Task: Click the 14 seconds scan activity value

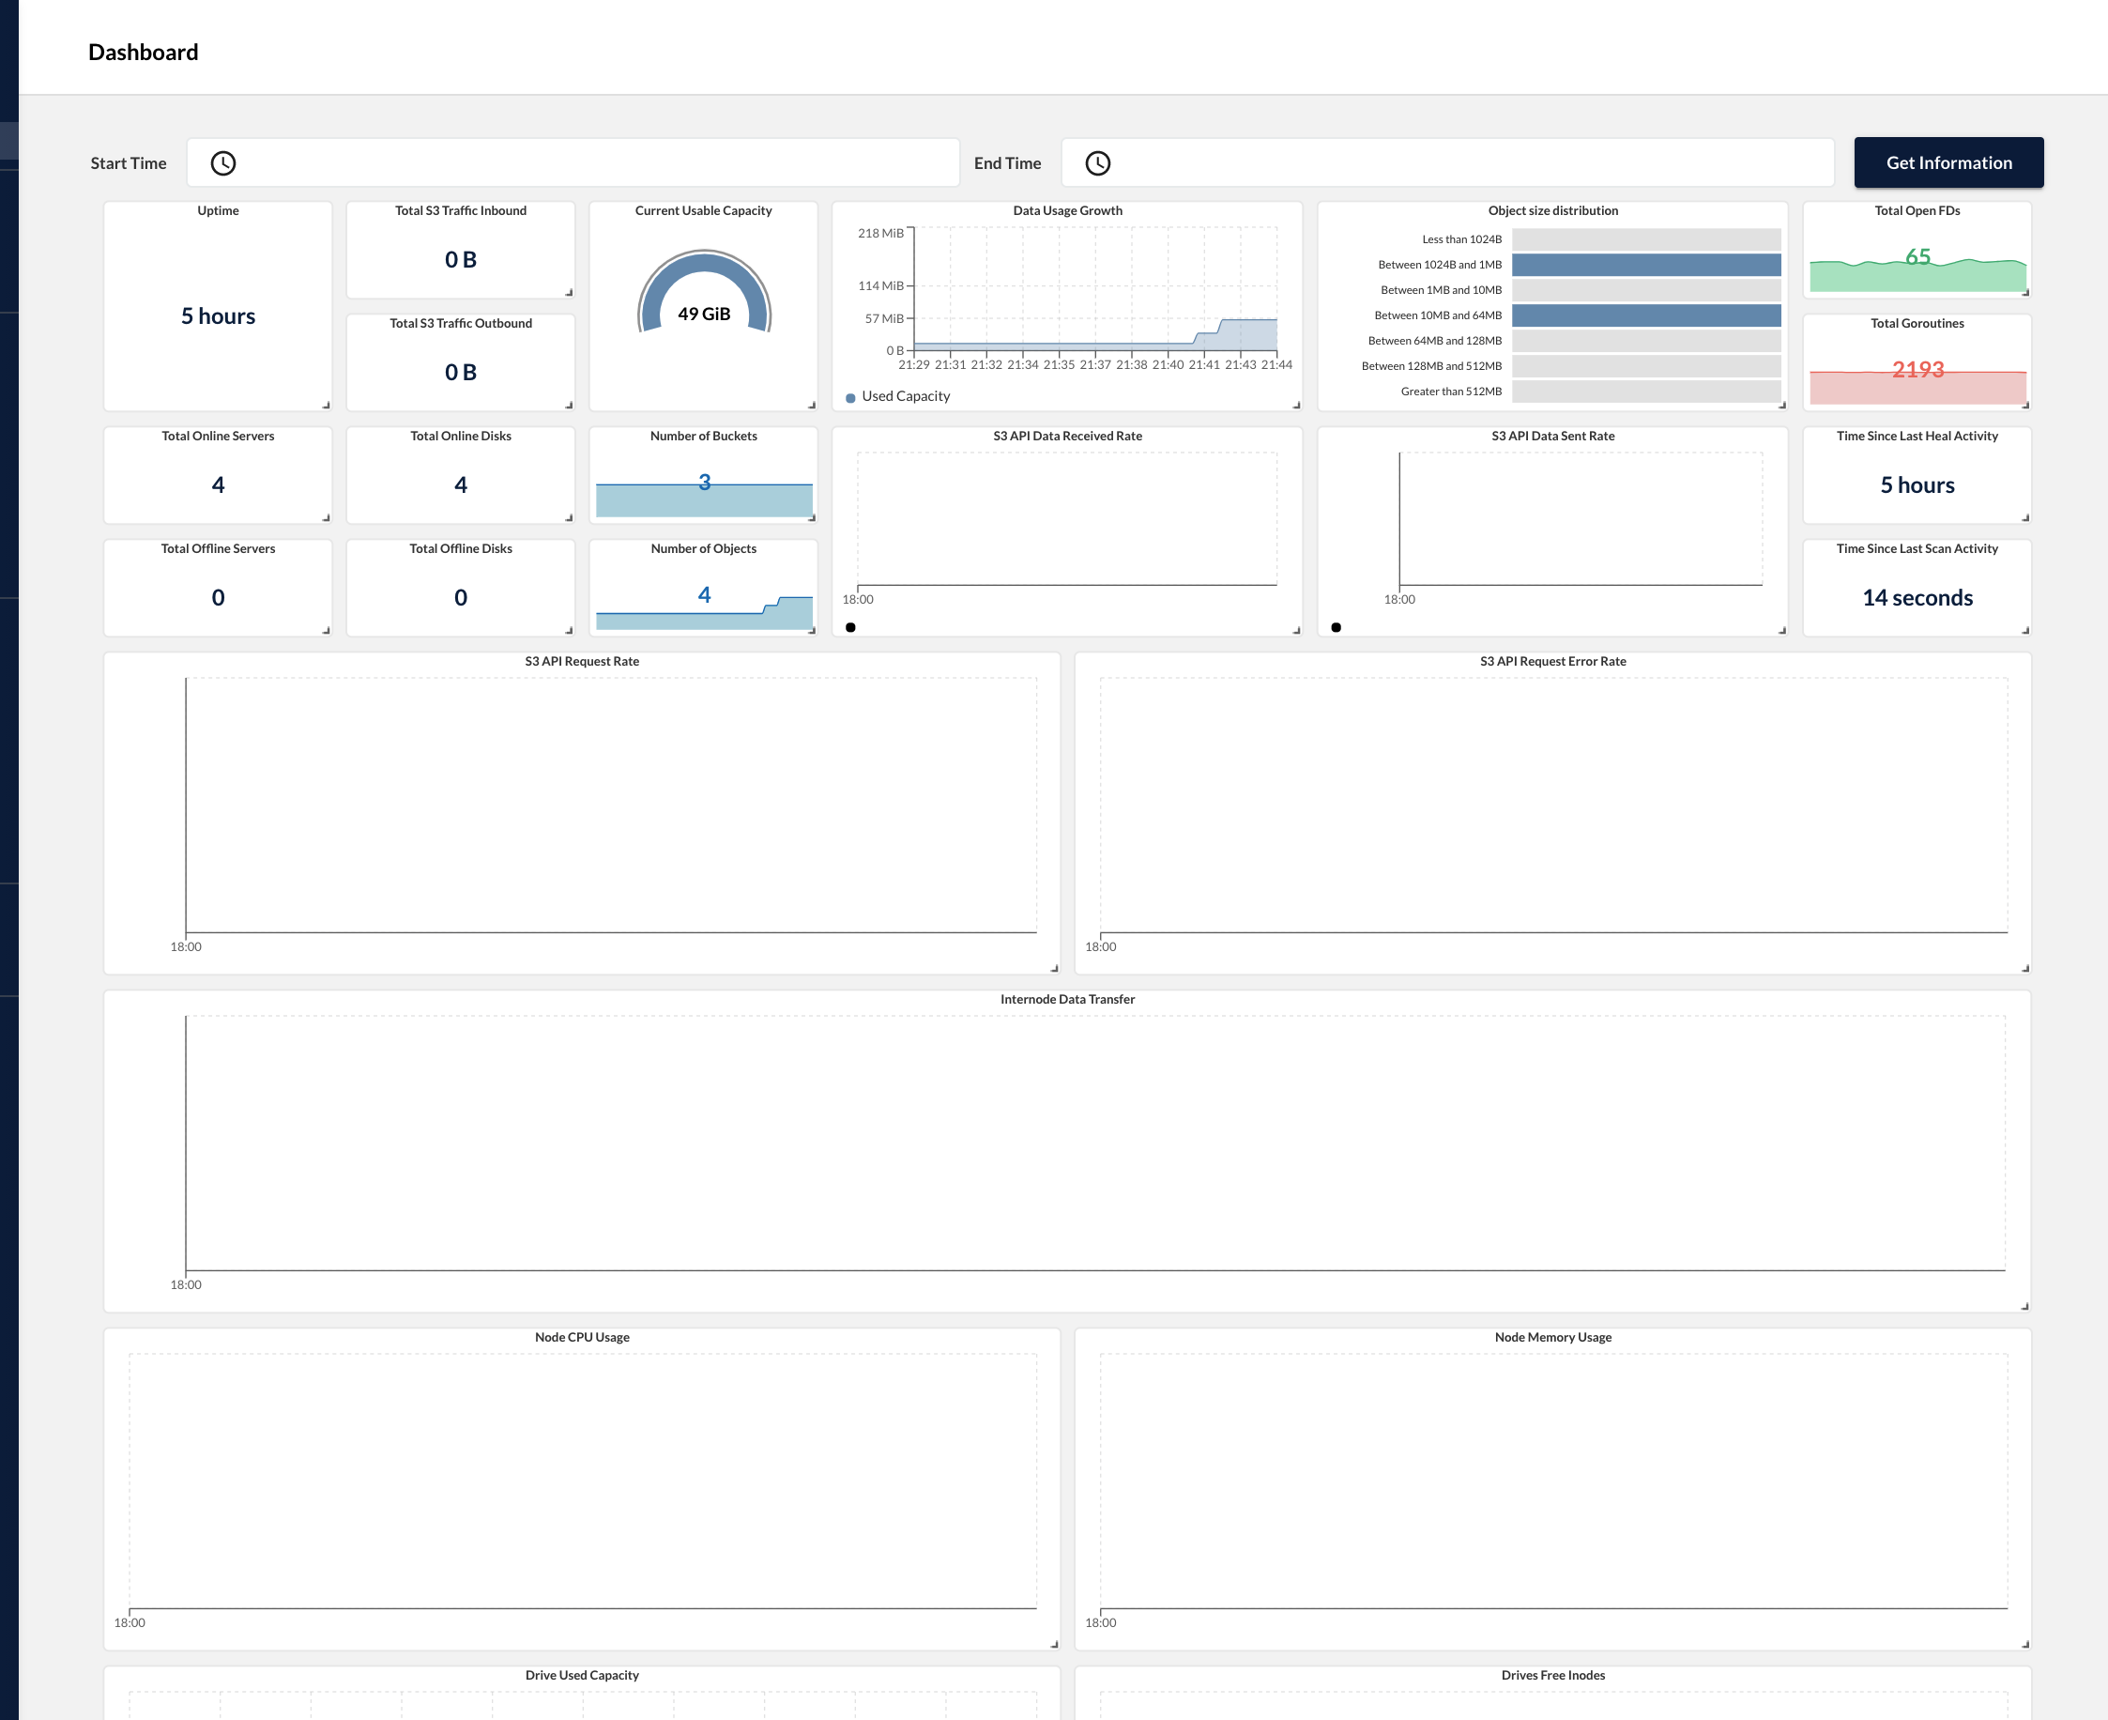Action: (x=1917, y=597)
